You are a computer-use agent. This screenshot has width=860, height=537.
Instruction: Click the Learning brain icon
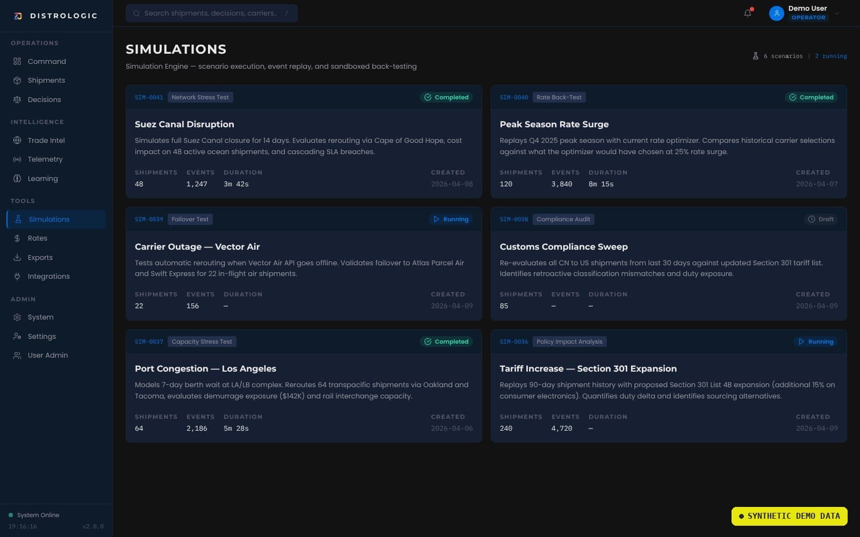[17, 178]
